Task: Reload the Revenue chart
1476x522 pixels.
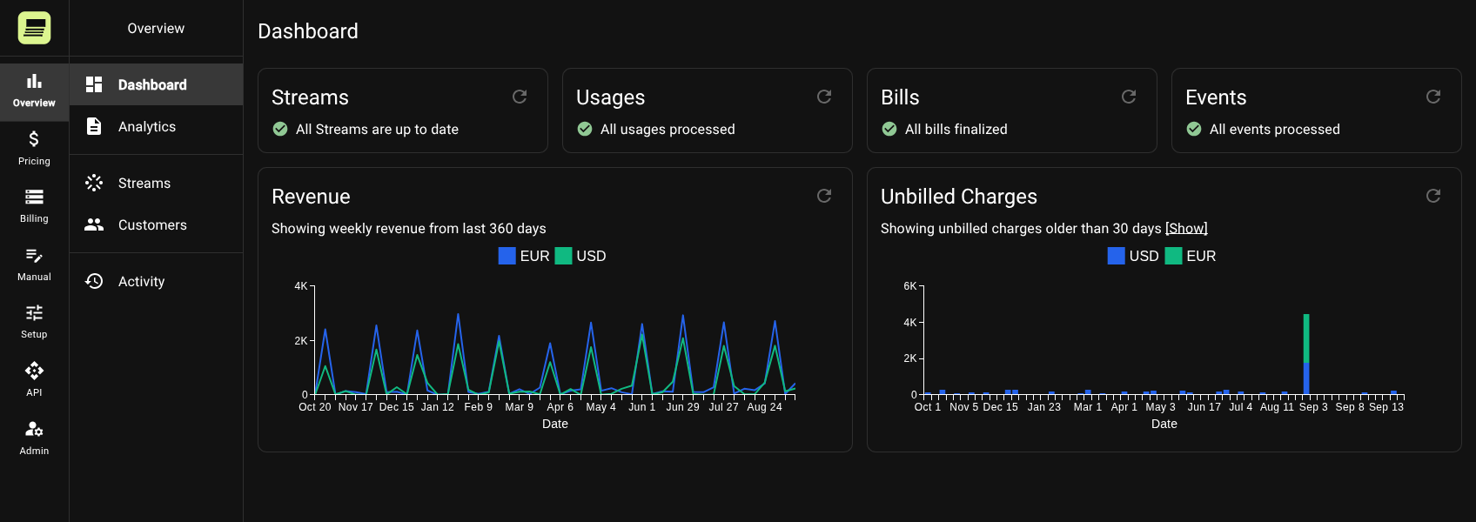Action: [x=824, y=196]
